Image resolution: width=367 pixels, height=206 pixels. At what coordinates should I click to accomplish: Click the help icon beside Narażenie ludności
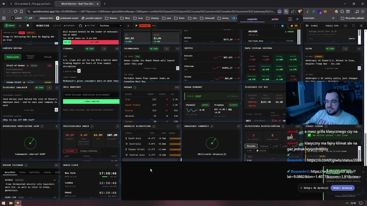click(x=212, y=126)
